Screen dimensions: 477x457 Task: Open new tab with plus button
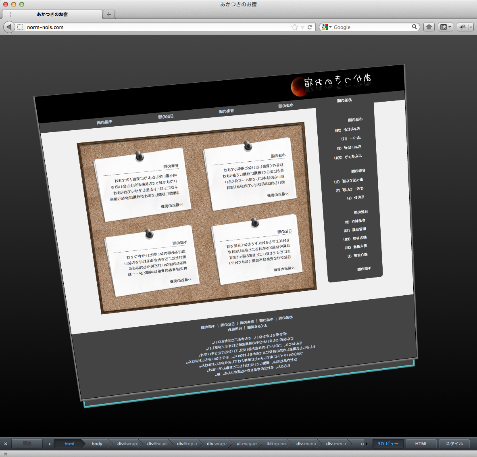(108, 15)
